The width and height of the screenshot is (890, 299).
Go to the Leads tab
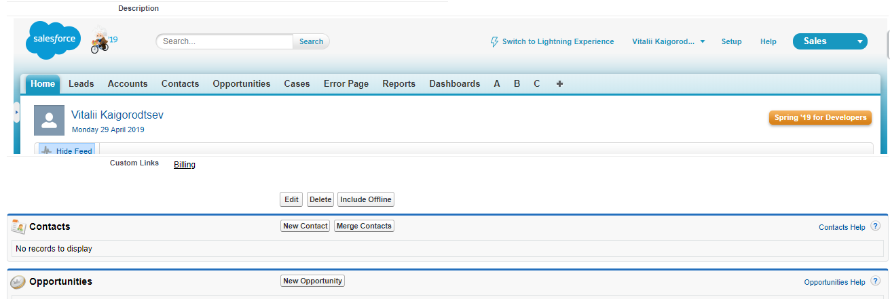coord(81,84)
